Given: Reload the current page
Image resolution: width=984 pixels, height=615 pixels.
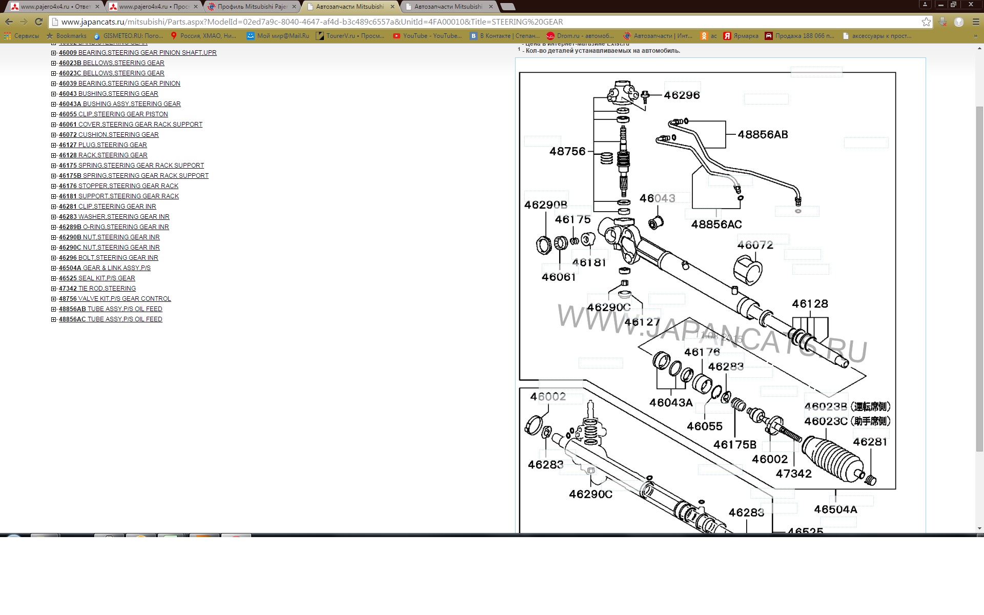Looking at the screenshot, I should tap(38, 22).
